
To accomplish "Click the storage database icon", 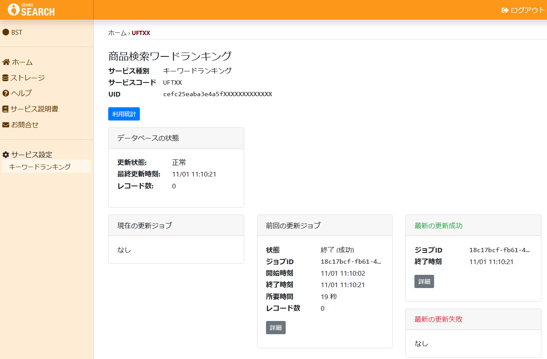I will pyautogui.click(x=6, y=78).
